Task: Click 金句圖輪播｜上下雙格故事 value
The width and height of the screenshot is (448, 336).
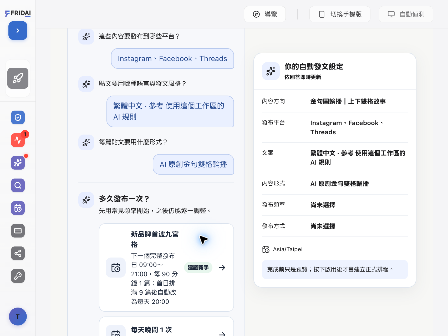Action: point(348,101)
